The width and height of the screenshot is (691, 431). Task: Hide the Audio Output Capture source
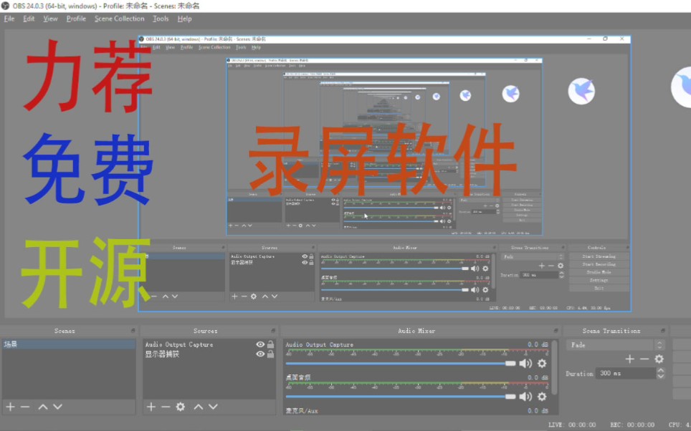(259, 344)
